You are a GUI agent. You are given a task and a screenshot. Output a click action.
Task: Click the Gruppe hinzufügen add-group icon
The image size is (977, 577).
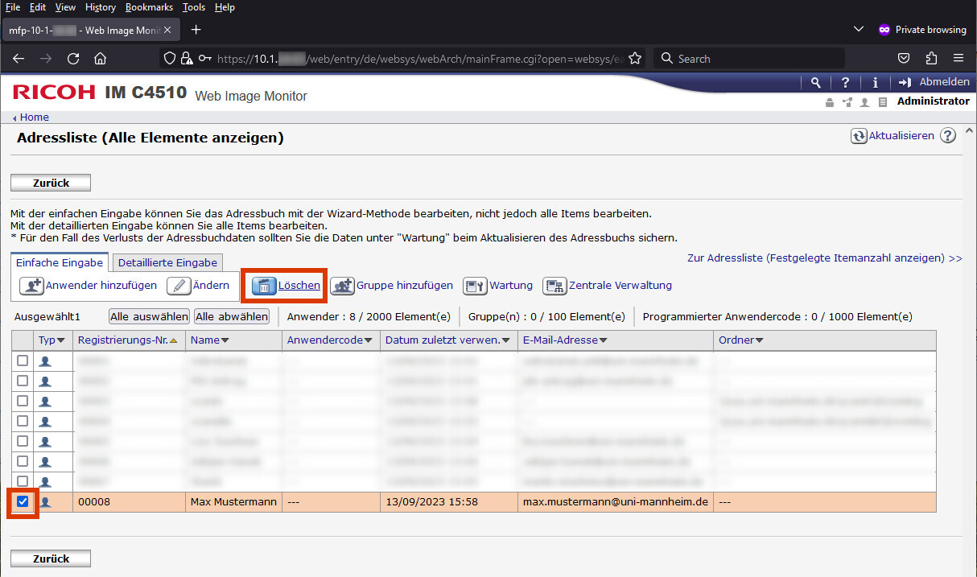pyautogui.click(x=342, y=286)
